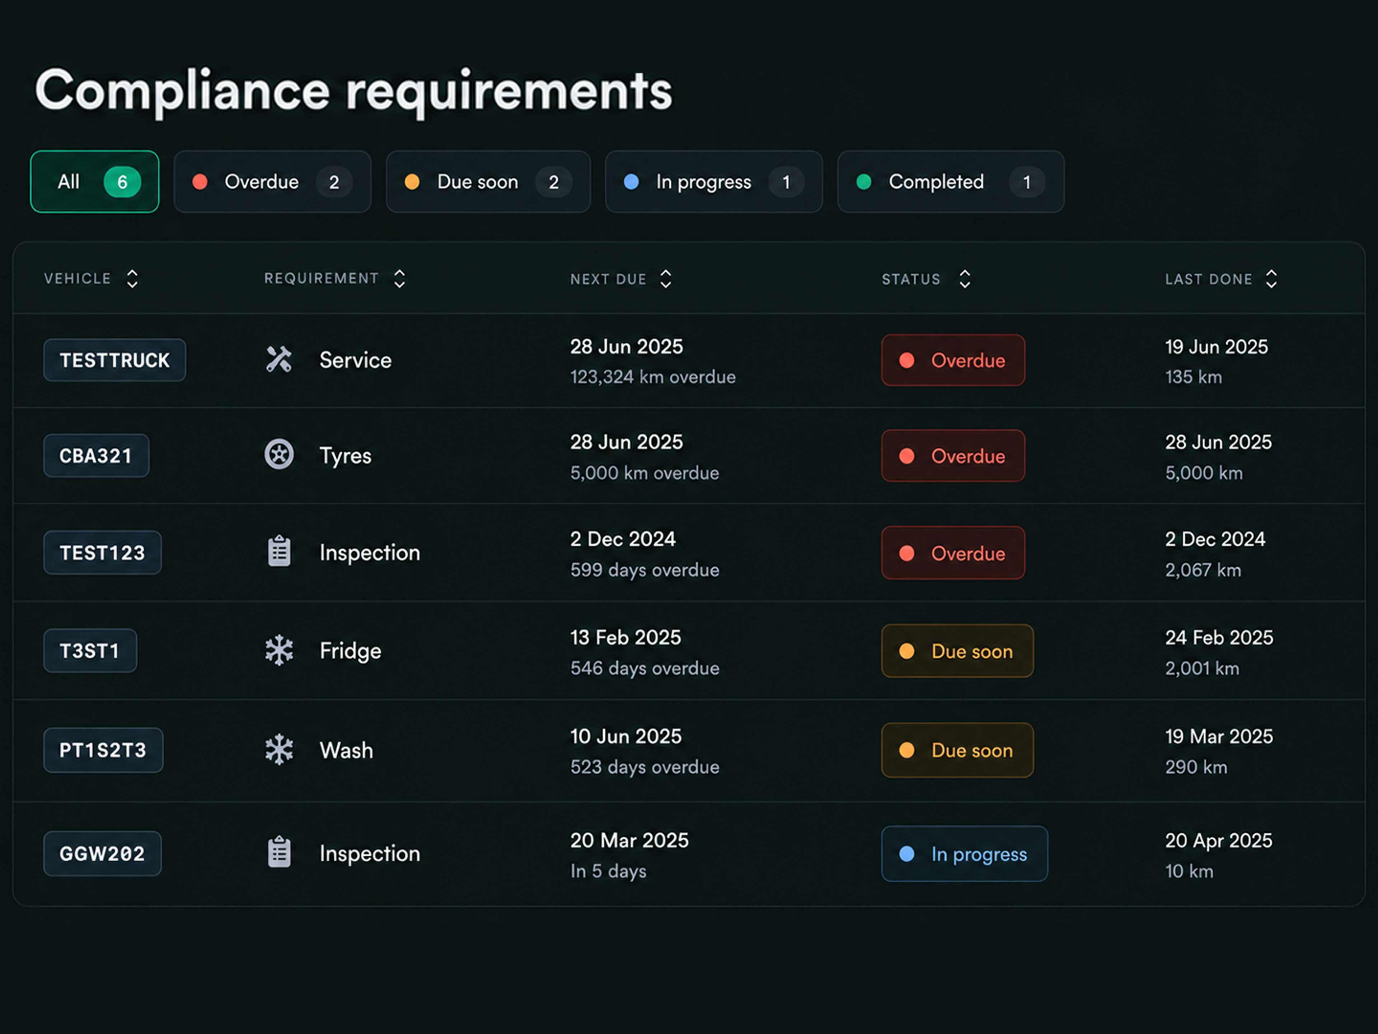Click the Service wrench icon for TESTTRUCK

tap(278, 360)
